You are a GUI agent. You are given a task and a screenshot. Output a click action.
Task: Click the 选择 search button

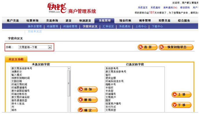point(147,47)
